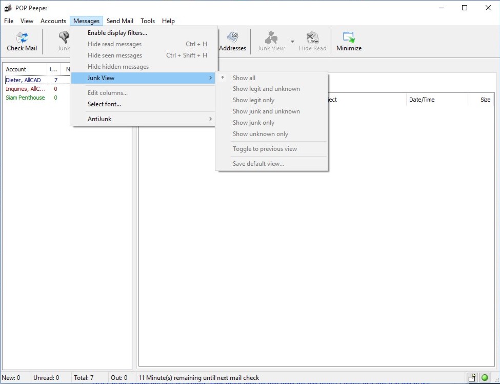Click the Junk View toolbar icon
Viewport: 500px width, 384px height.
pos(271,37)
